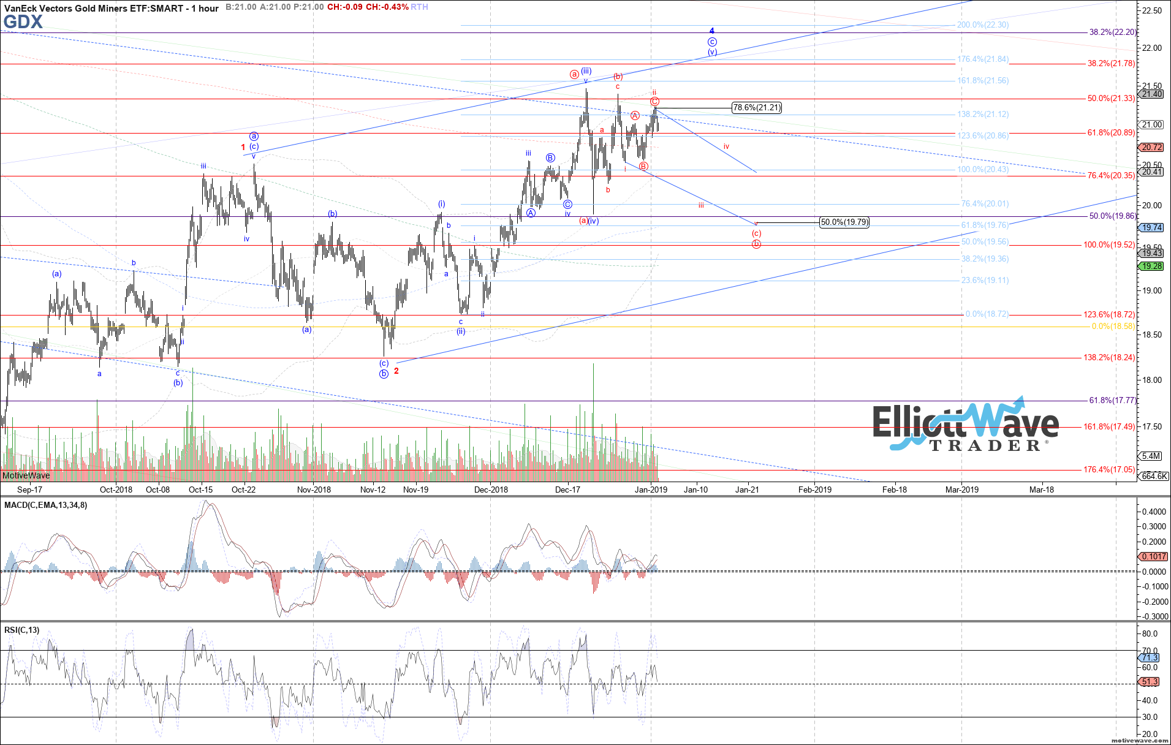Image resolution: width=1171 pixels, height=745 pixels.
Task: Click the MACD(C,EMA,13,34,8) indicator label
Action: coord(45,505)
